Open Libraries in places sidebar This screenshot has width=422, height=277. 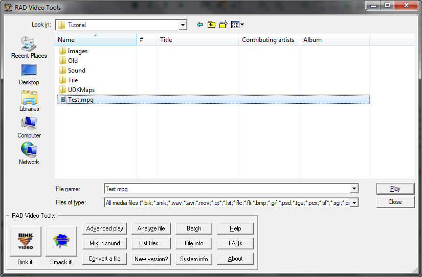[x=29, y=101]
